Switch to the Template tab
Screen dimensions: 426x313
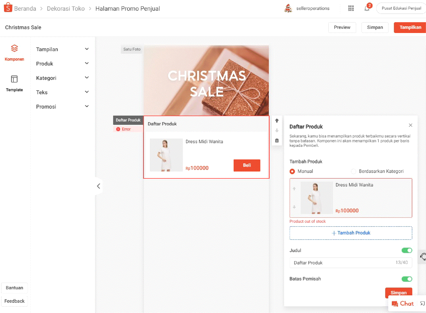pos(14,83)
